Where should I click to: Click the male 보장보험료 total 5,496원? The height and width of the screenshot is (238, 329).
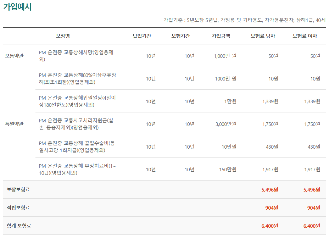[270, 190]
